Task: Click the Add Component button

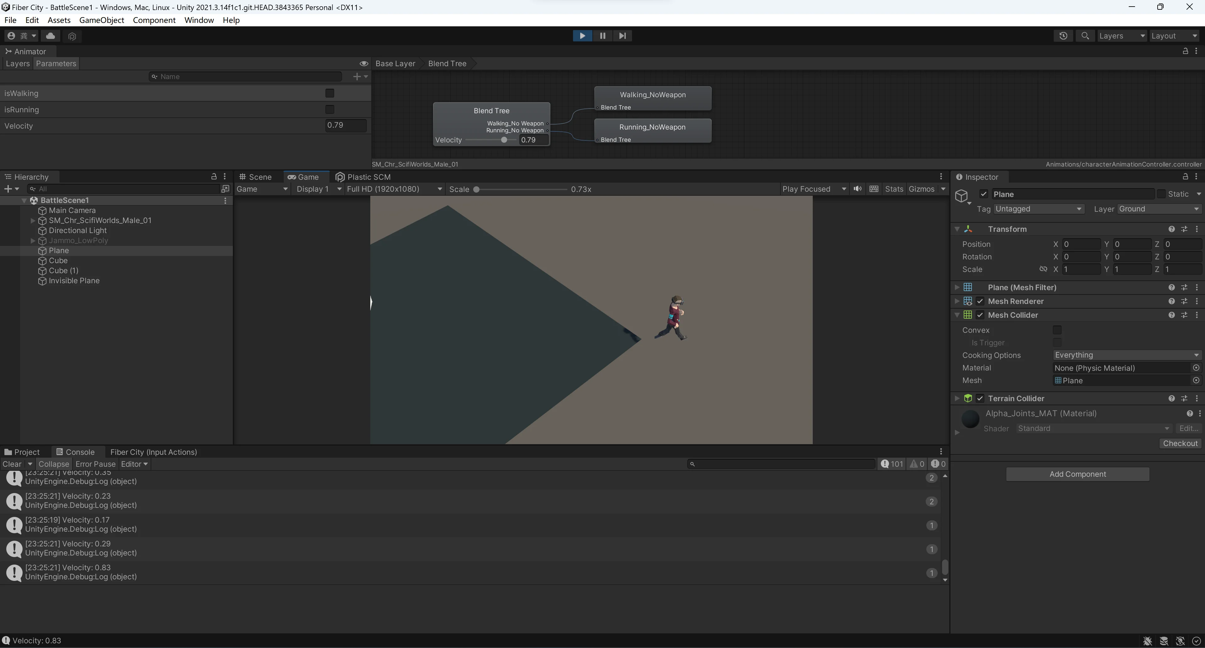Action: pos(1077,474)
